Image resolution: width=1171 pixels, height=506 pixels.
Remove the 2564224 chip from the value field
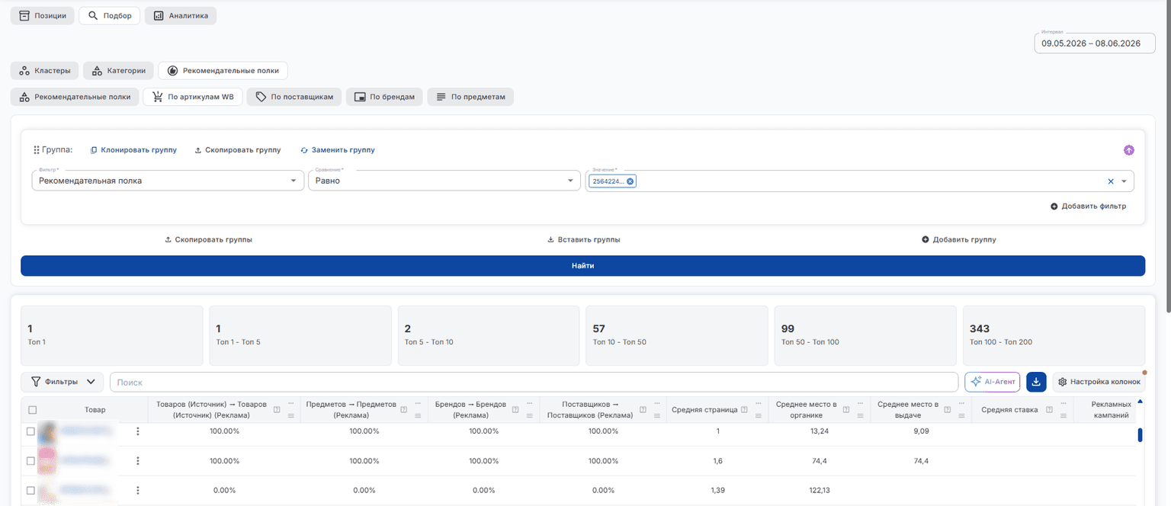630,181
